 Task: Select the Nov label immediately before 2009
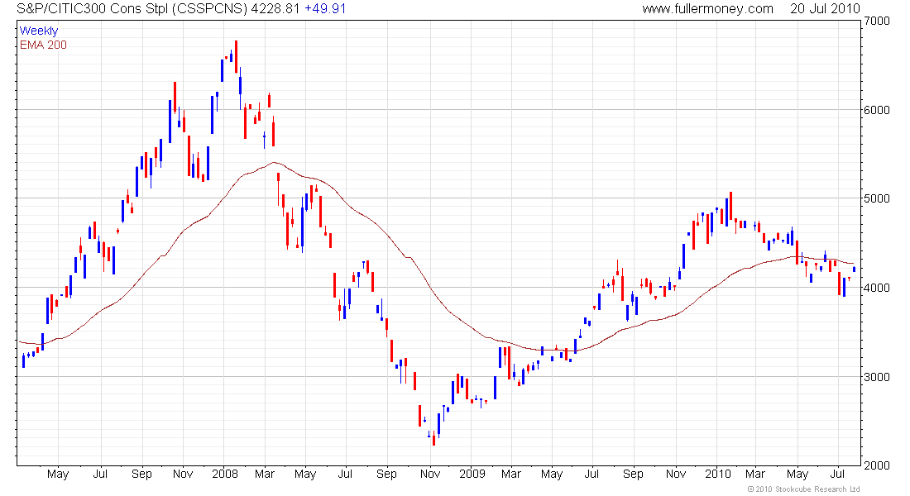pyautogui.click(x=430, y=474)
